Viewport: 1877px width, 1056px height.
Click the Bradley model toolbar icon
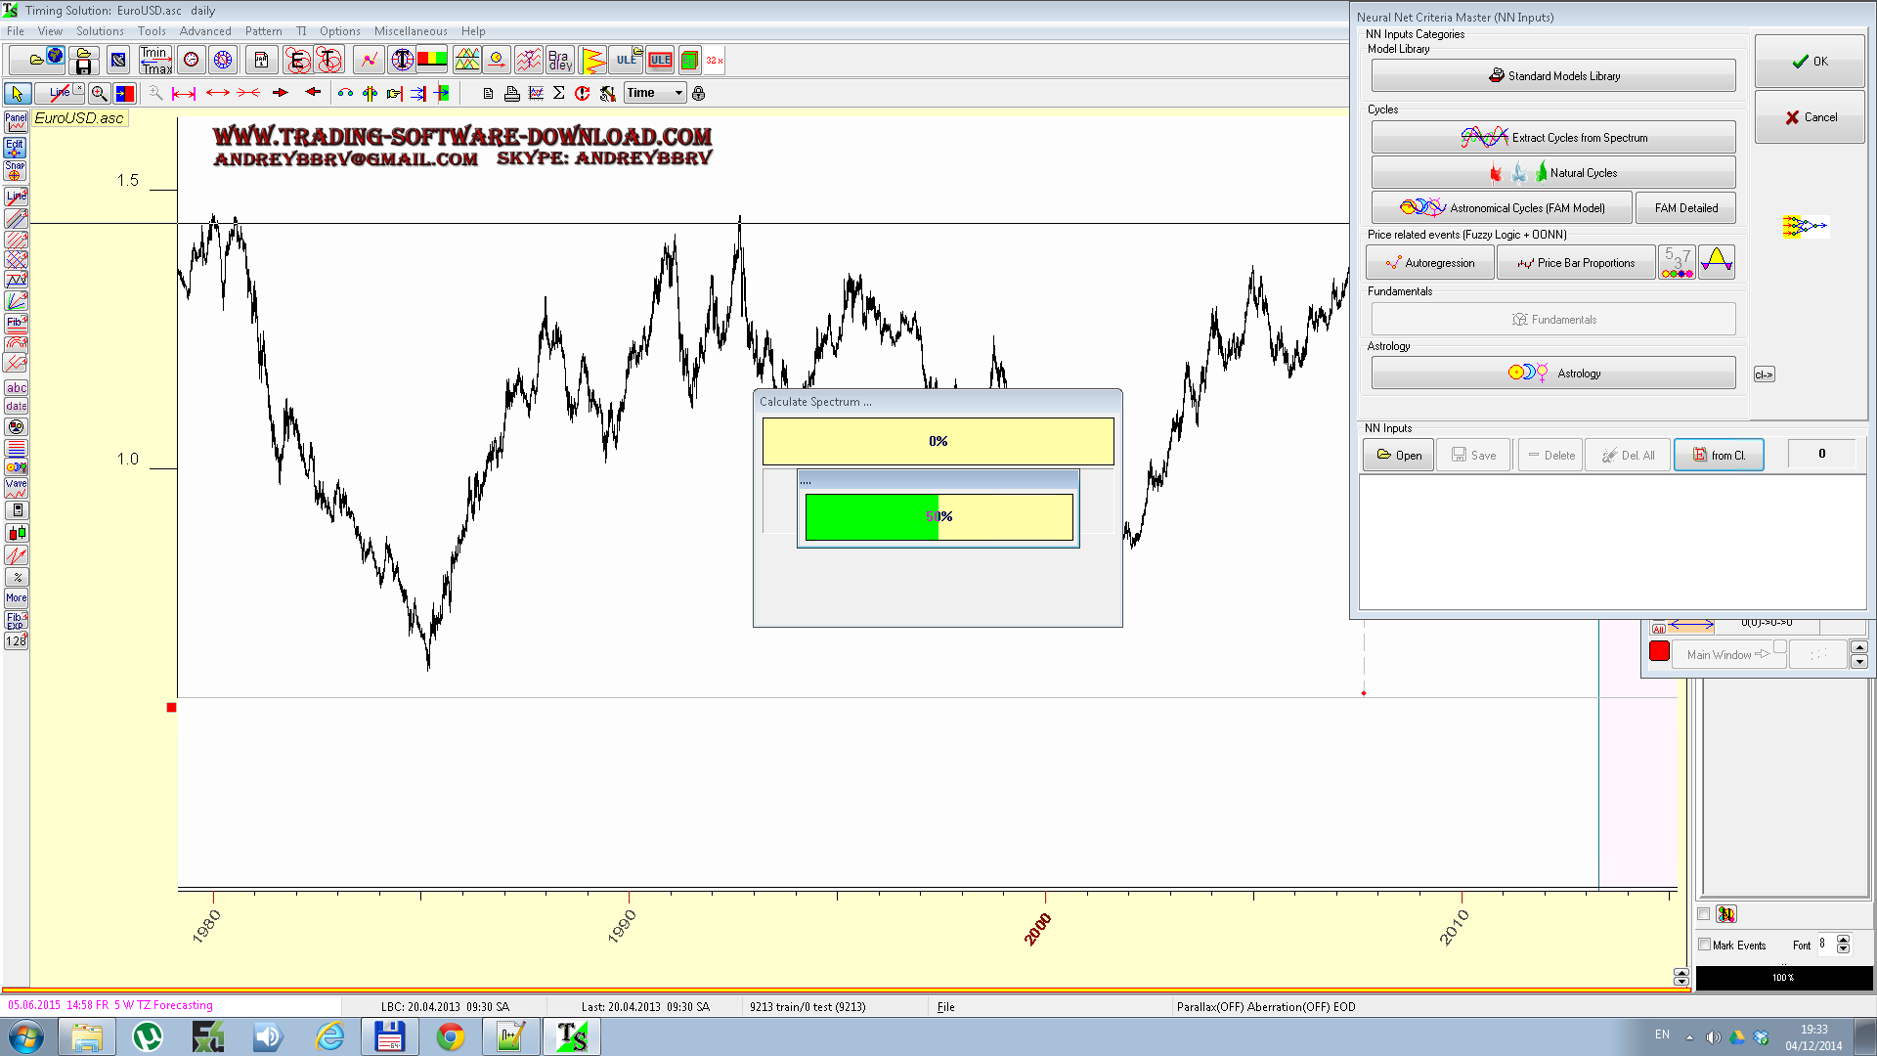tap(560, 61)
